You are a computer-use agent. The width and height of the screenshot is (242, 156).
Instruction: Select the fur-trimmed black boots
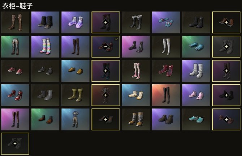point(136,22)
